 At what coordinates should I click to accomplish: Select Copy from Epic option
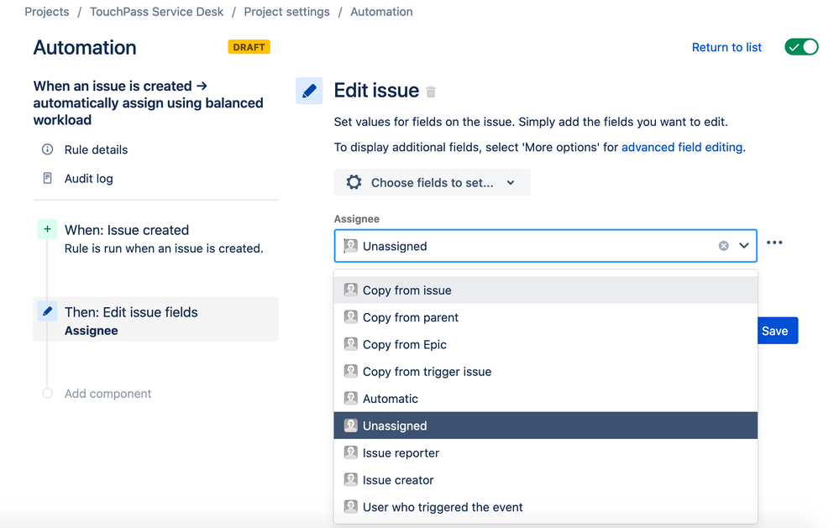tap(545, 344)
